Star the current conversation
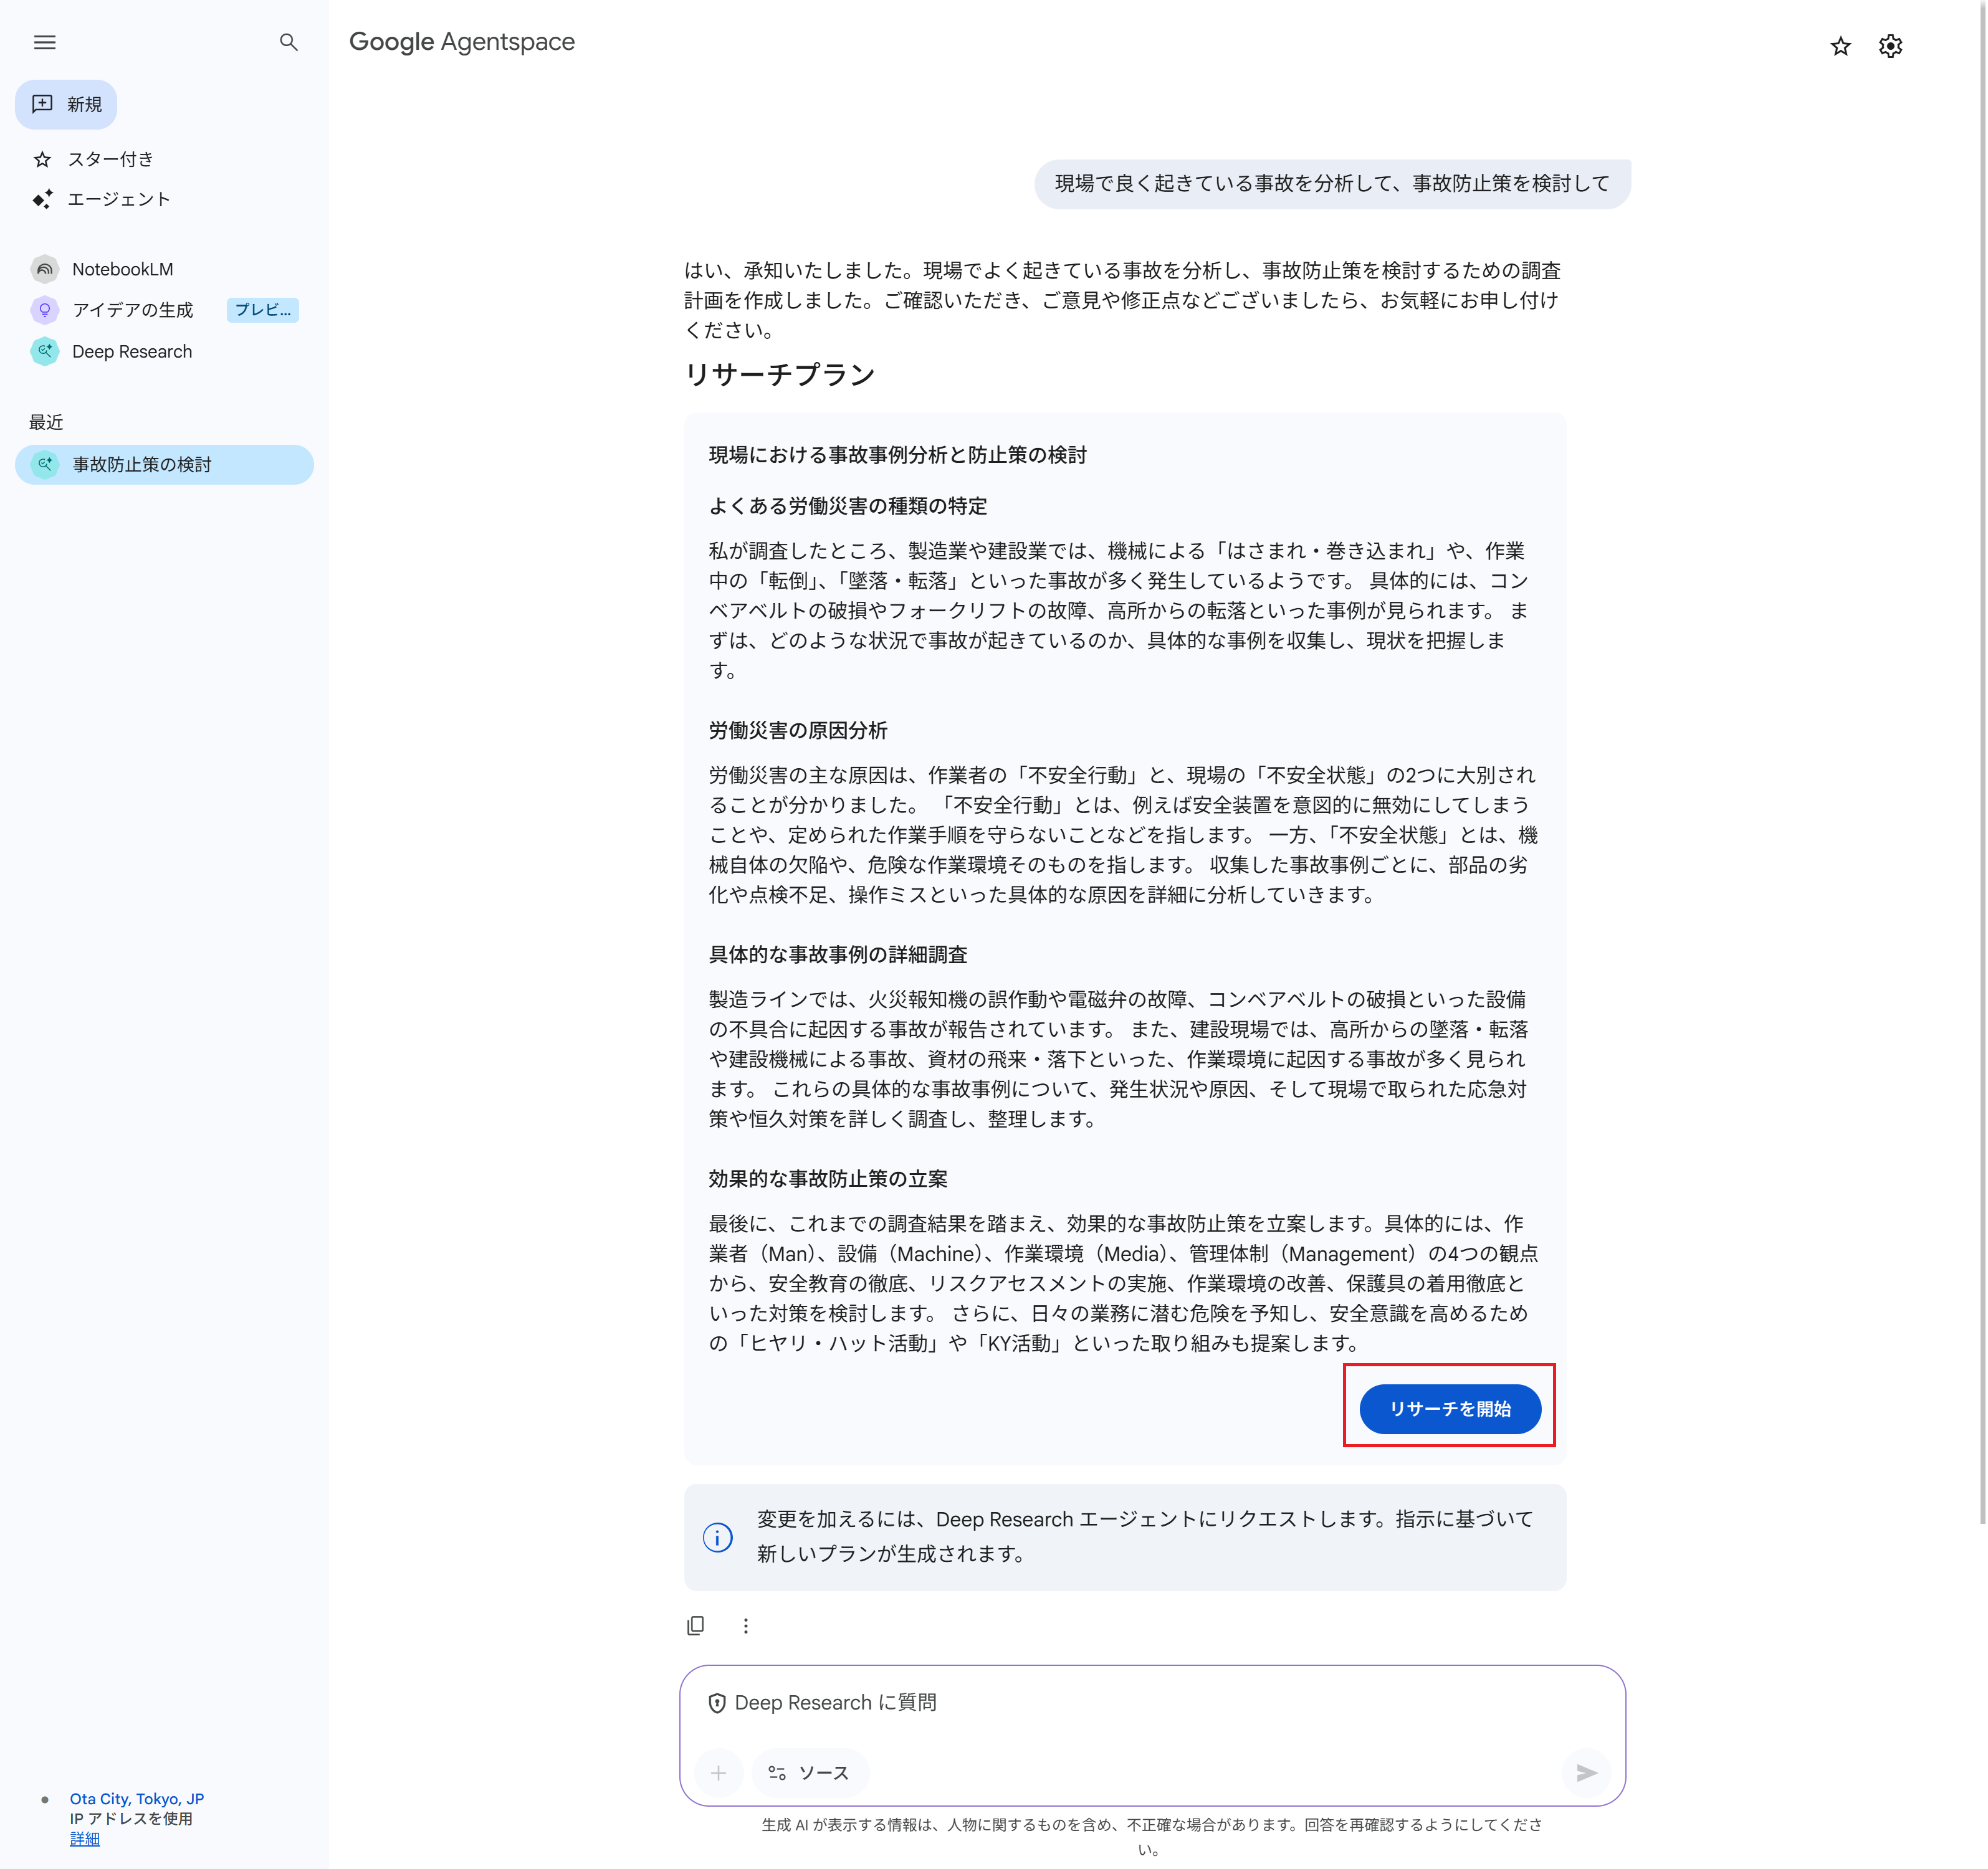Viewport: 1988px width, 1869px height. [1840, 46]
